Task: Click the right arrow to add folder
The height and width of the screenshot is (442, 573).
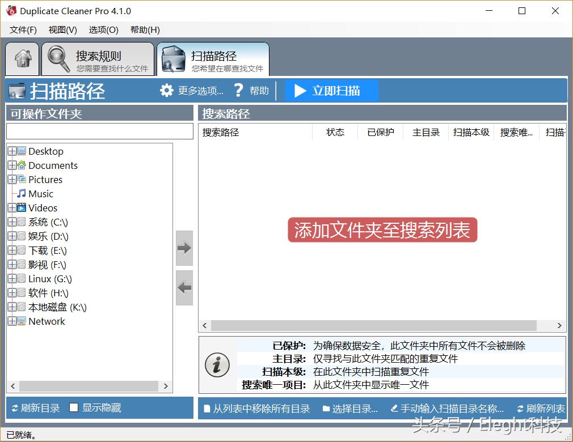Action: point(184,248)
